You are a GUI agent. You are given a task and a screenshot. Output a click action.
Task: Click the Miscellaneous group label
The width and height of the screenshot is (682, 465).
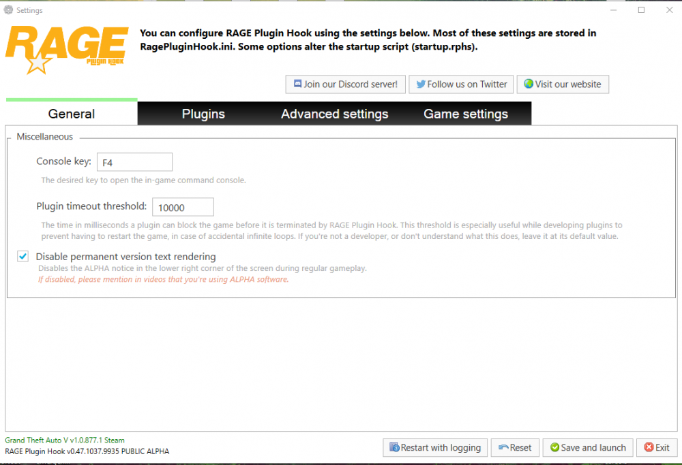tap(45, 137)
